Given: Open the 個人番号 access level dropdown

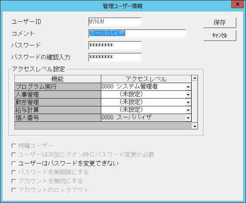Looking at the screenshot, I should tap(188, 118).
